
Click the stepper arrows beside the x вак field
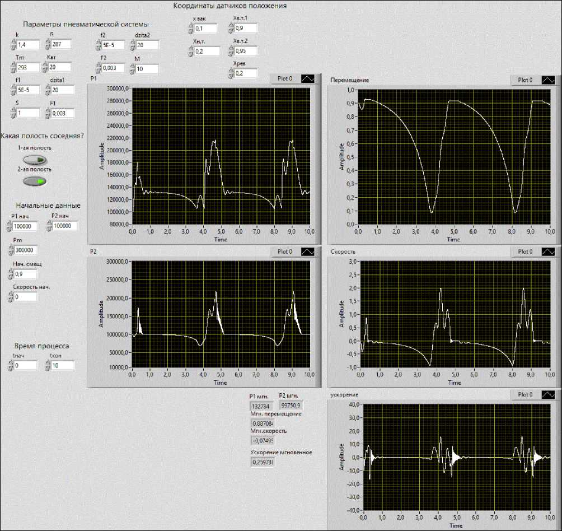coord(190,29)
